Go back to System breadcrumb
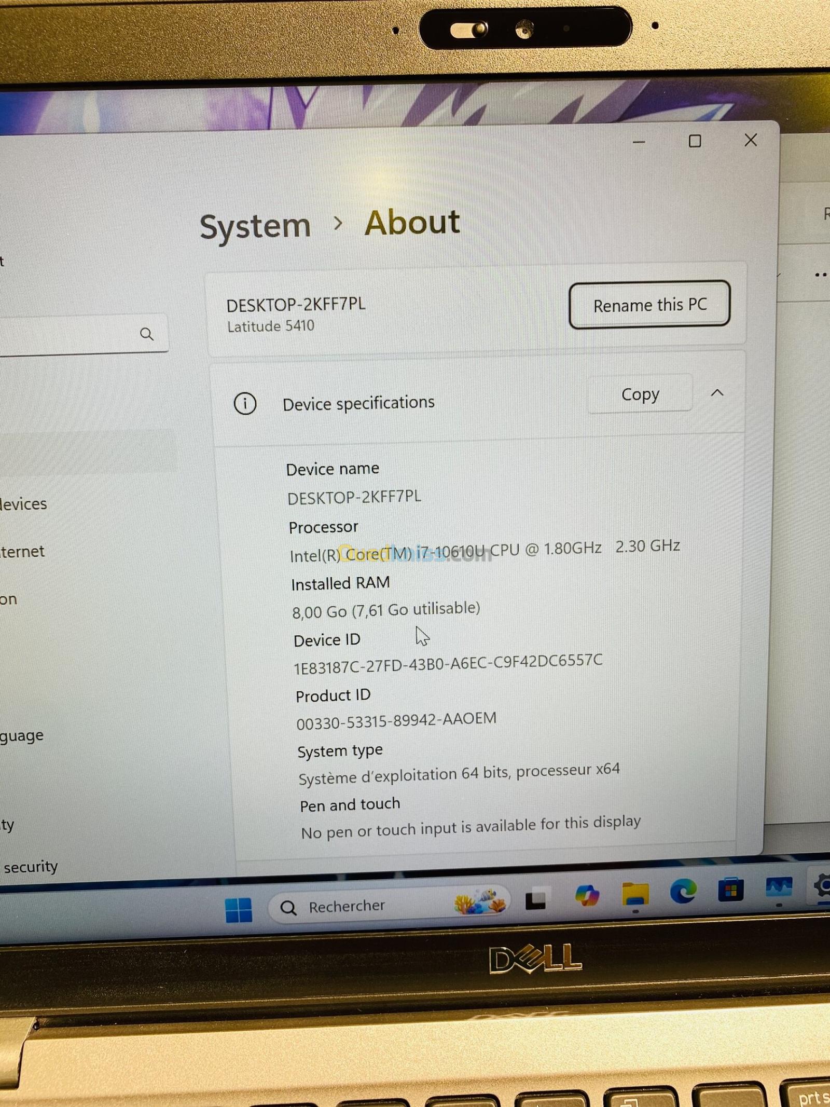 (x=255, y=226)
